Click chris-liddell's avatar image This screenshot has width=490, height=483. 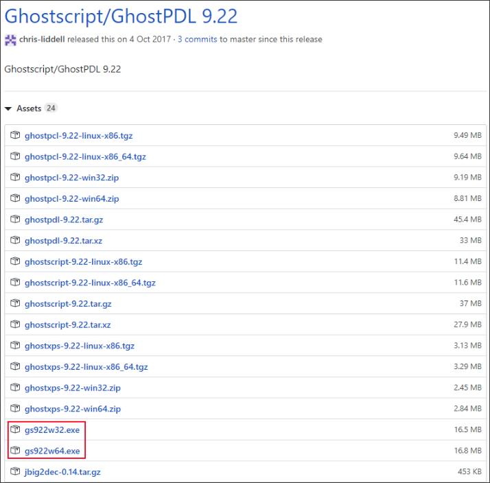(x=10, y=40)
